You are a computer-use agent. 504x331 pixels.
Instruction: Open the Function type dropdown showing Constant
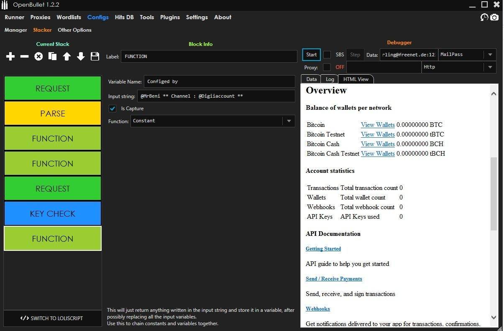pyautogui.click(x=289, y=121)
